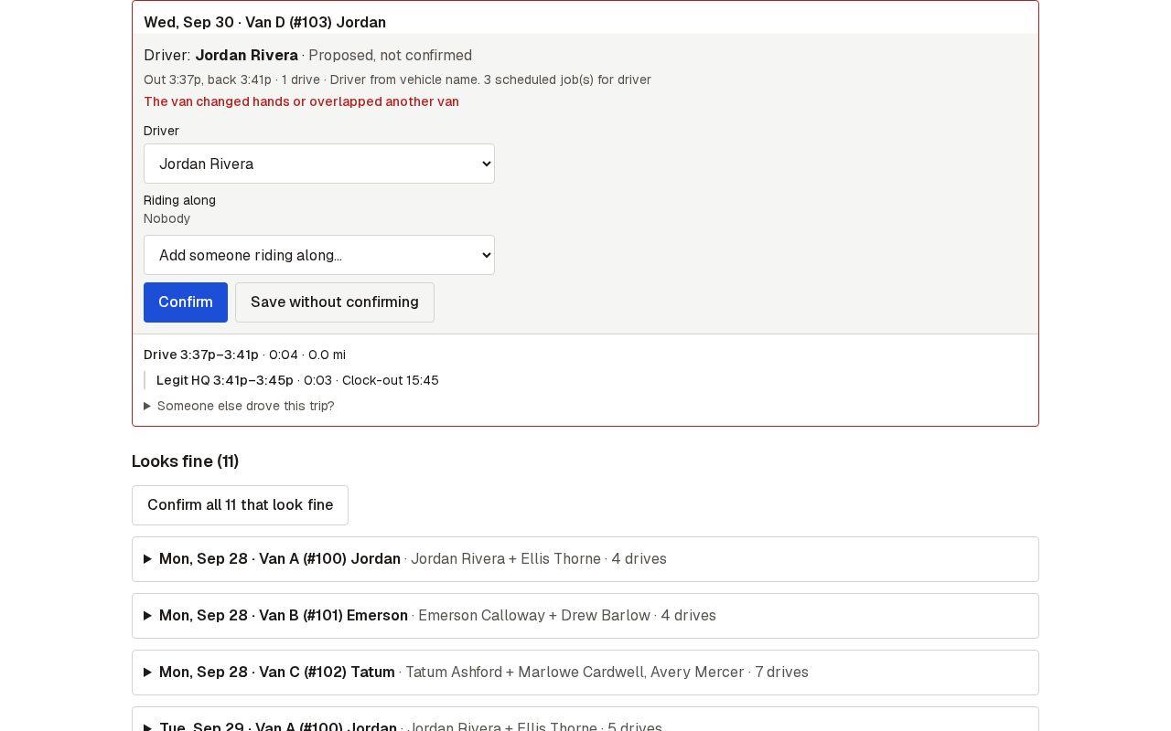Click the 'Legit HQ 3:41p–3:45p' stop line

(297, 380)
